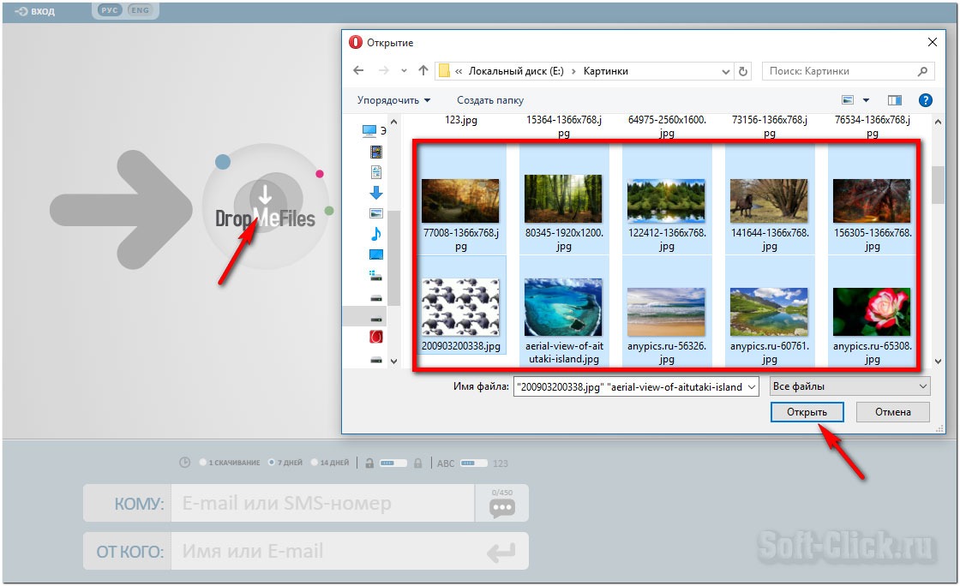Click the search magnifier icon
Screen dimensions: 960x586
tap(922, 71)
